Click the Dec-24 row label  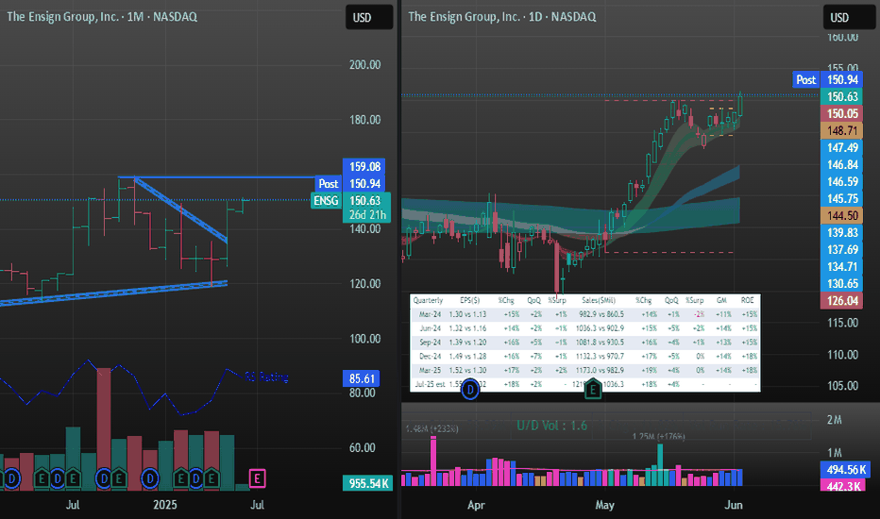(x=430, y=357)
